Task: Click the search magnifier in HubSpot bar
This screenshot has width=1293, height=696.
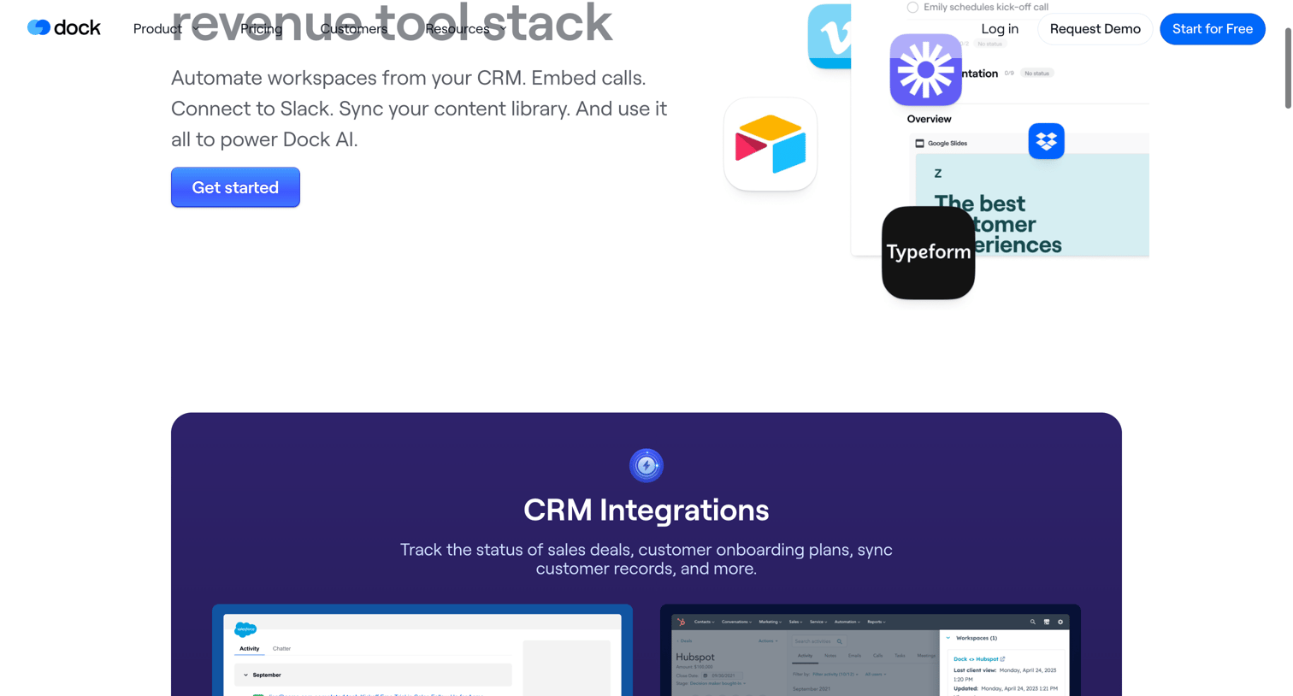Action: pos(1032,622)
